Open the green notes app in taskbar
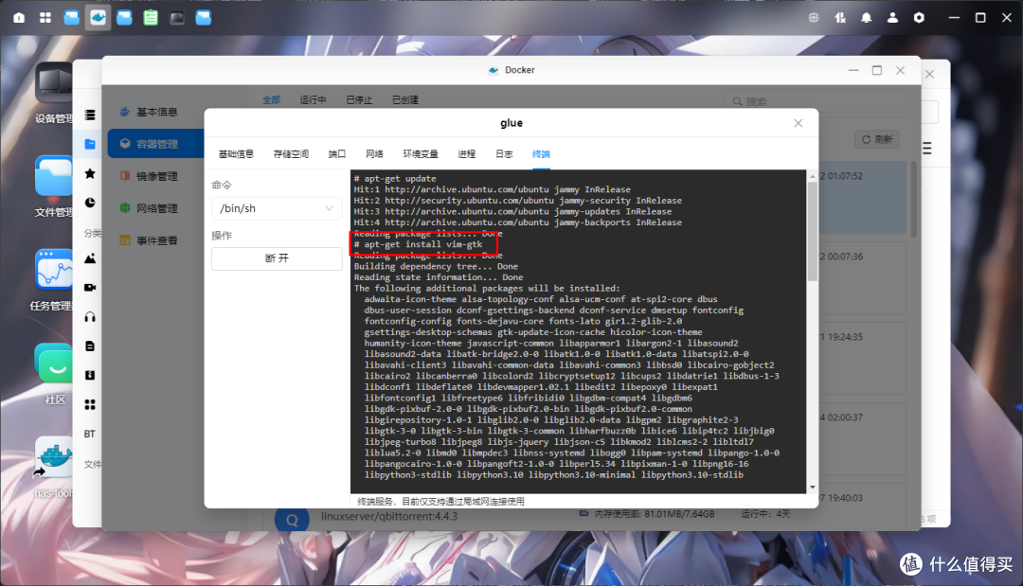 [151, 18]
